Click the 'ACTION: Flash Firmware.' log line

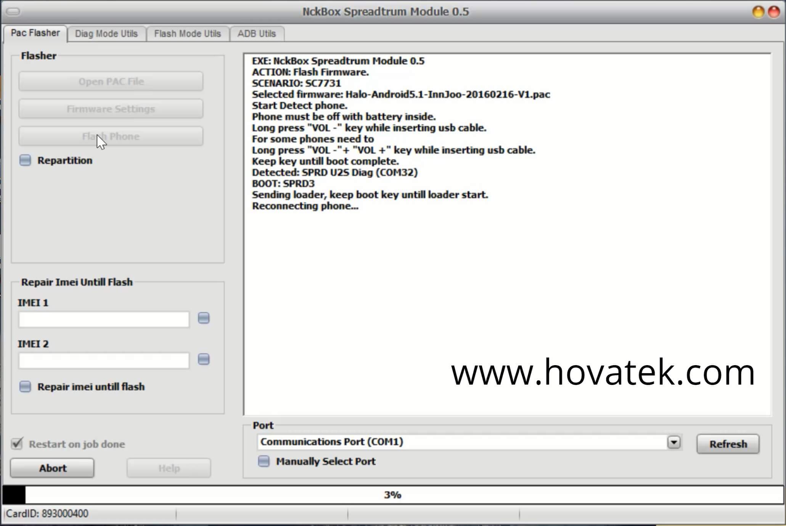pyautogui.click(x=310, y=72)
